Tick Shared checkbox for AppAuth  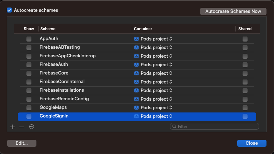click(245, 39)
